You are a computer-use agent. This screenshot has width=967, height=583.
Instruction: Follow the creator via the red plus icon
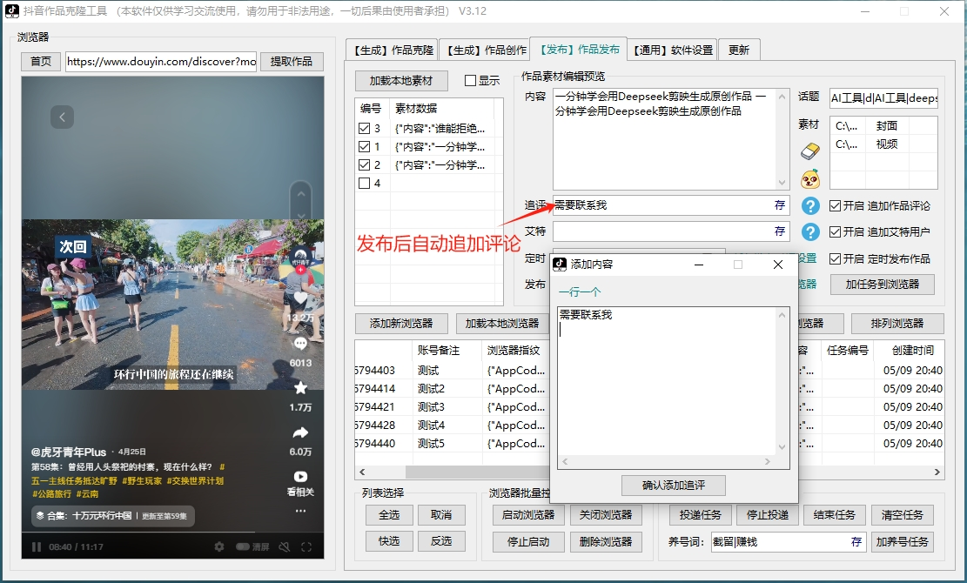[299, 271]
